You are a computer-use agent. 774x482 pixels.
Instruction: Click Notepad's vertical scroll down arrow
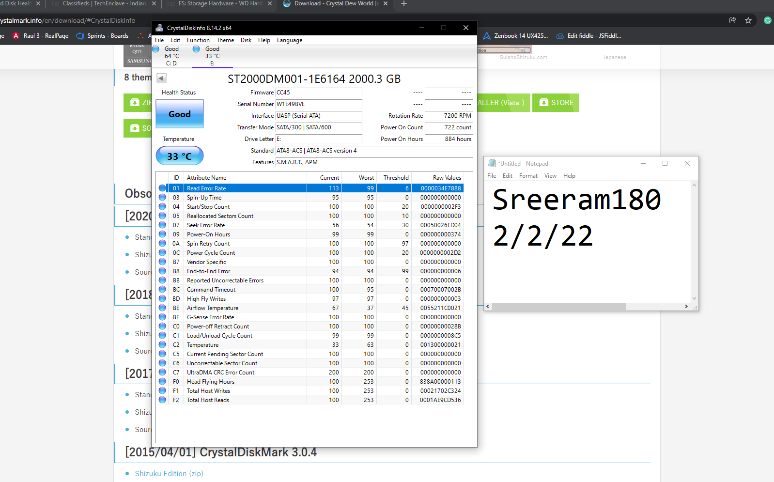[694, 298]
